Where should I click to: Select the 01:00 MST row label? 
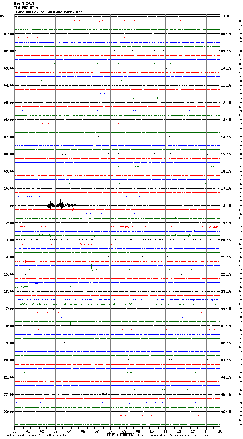[9, 34]
